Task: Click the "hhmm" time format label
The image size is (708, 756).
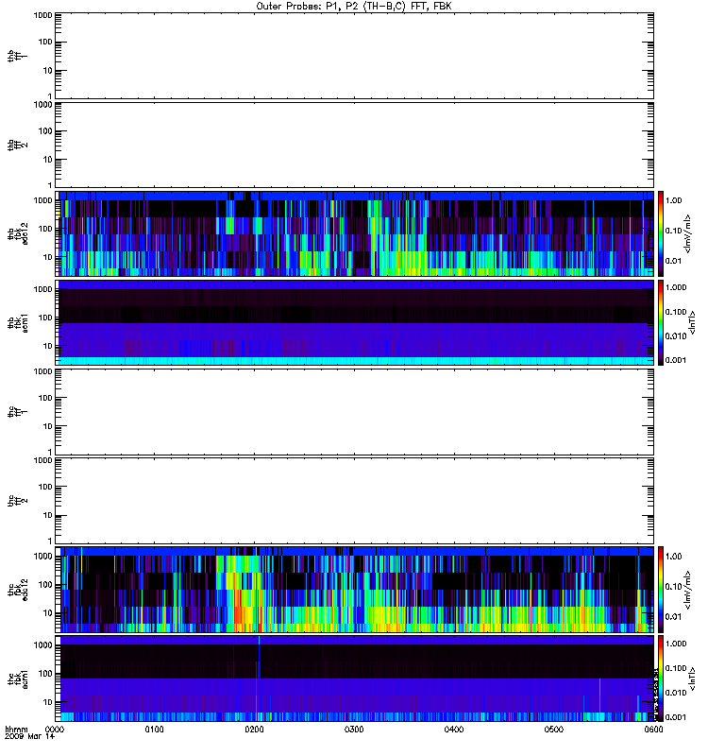Action: (16, 730)
